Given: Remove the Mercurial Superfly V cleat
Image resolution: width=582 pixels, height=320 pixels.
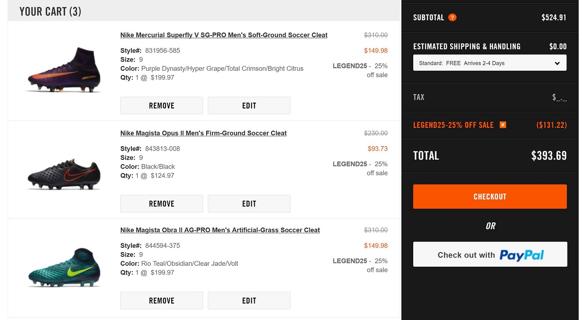Looking at the screenshot, I should pos(162,106).
